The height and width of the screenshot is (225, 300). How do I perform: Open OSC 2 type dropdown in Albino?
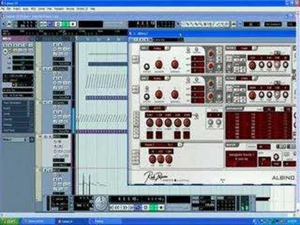click(157, 78)
